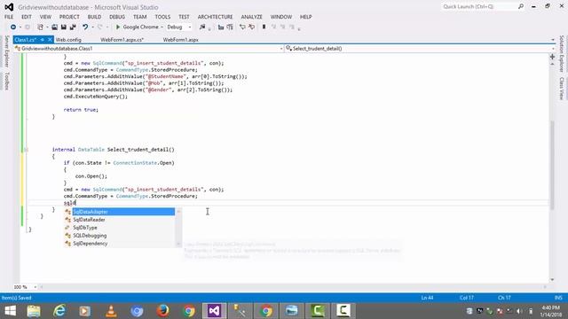Expand the browser target dropdown next to Google Chrome
Screen dimensions: 568x319
click(x=162, y=27)
